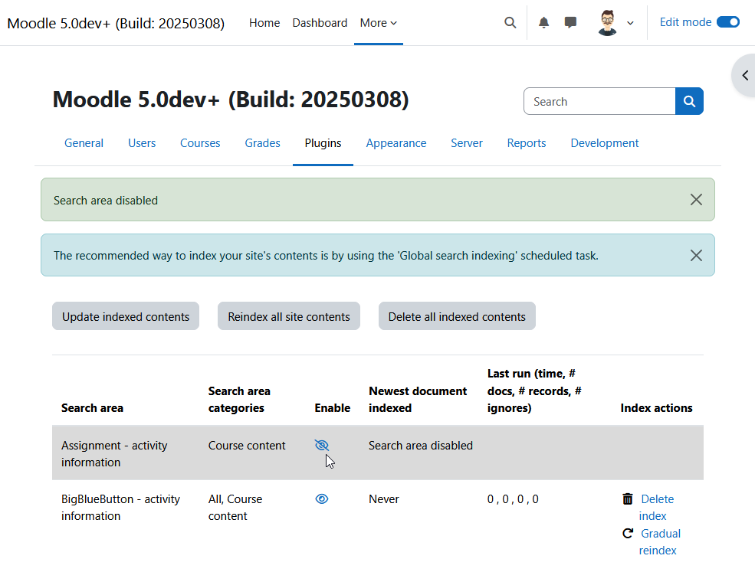Switch to the Development admin tab
The width and height of the screenshot is (755, 572).
(604, 143)
